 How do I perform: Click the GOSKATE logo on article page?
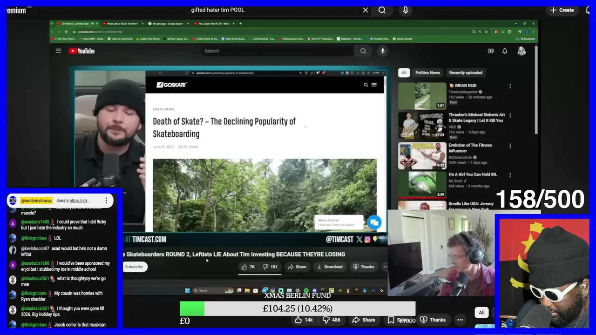[x=172, y=85]
